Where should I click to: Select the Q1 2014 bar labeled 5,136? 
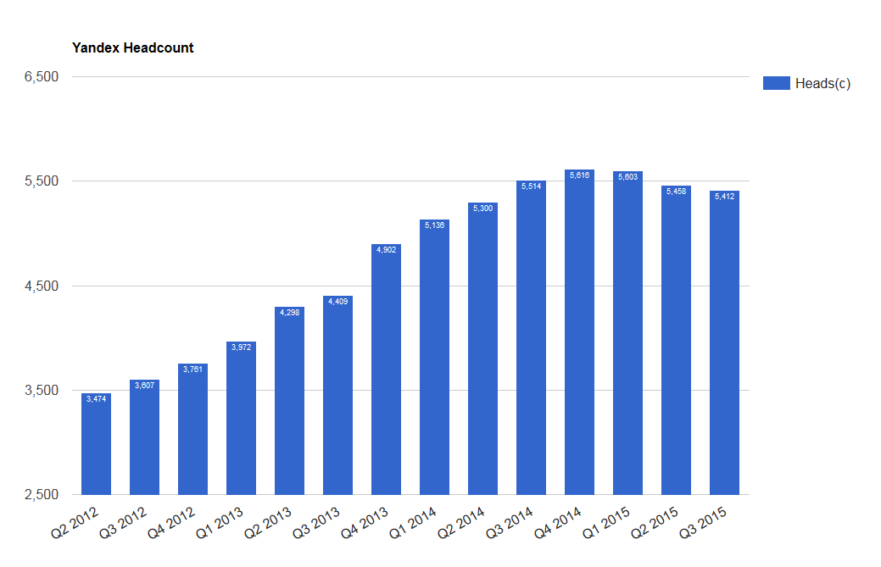(x=434, y=357)
